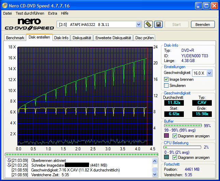
Task: Uncheck the Image brennen checkbox
Action: (166, 79)
